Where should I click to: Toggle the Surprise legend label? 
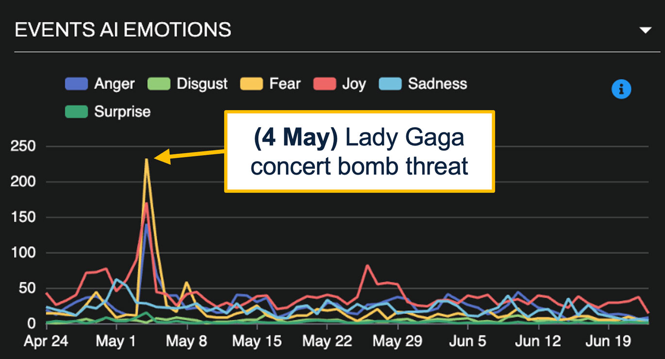click(122, 112)
